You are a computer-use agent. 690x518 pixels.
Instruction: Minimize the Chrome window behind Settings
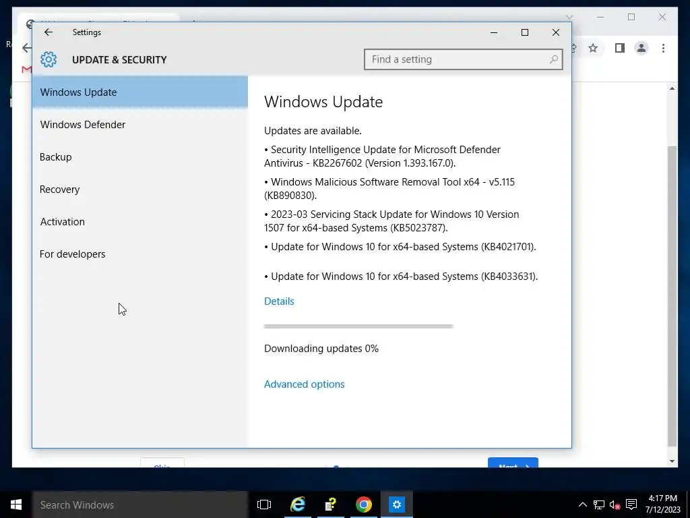(x=600, y=17)
